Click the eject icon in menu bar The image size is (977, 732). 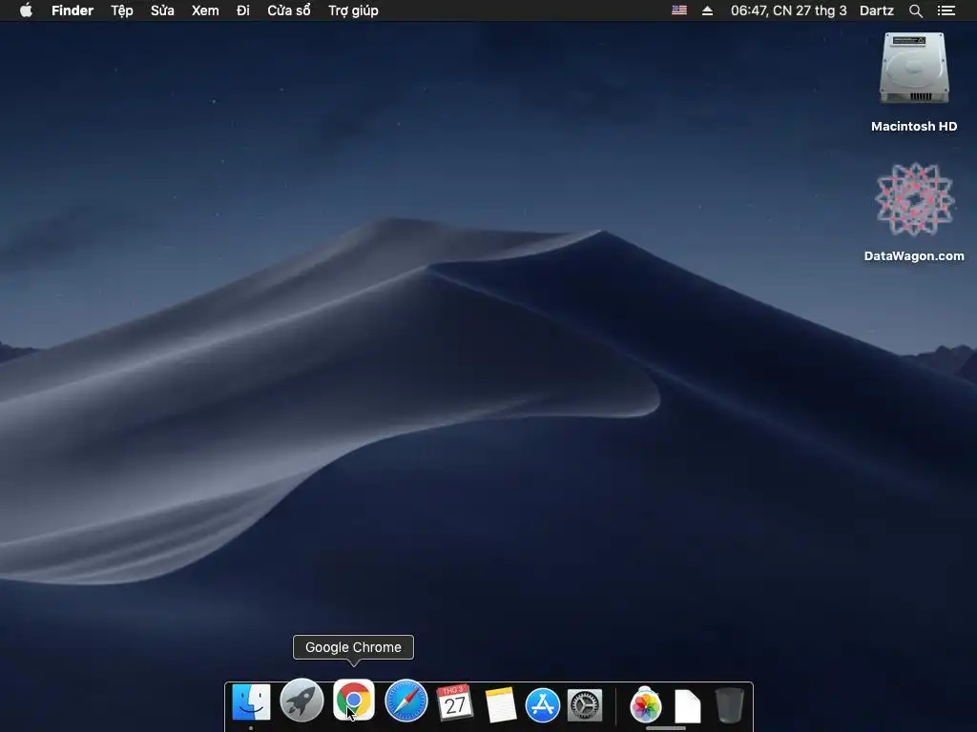[707, 10]
